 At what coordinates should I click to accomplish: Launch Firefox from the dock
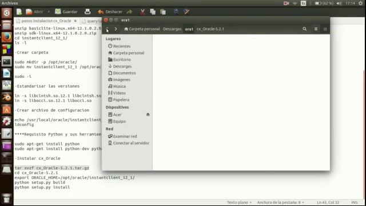click(x=6, y=37)
